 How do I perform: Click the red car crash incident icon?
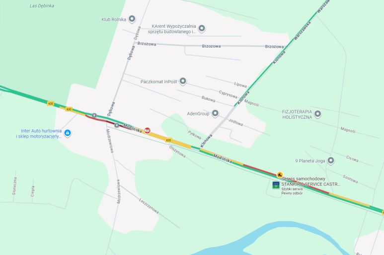147,131
